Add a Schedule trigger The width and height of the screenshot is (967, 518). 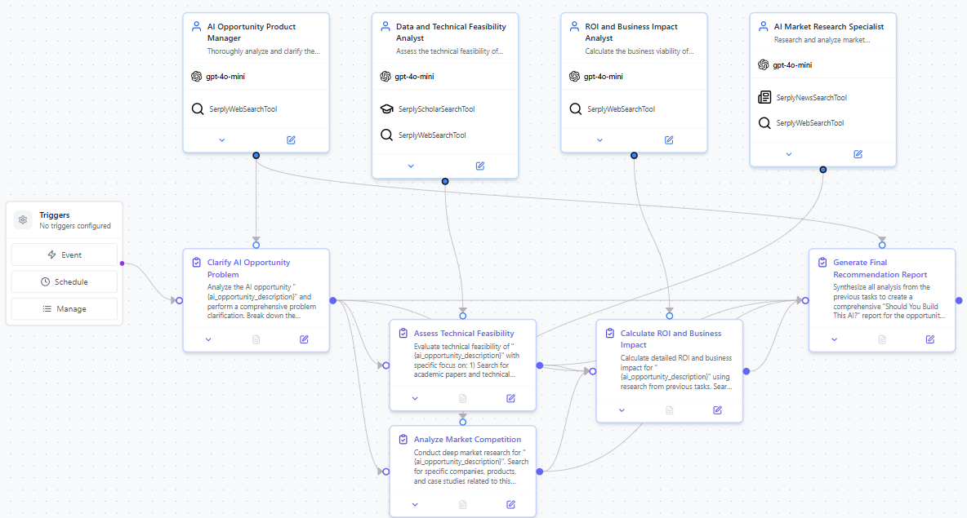point(65,282)
